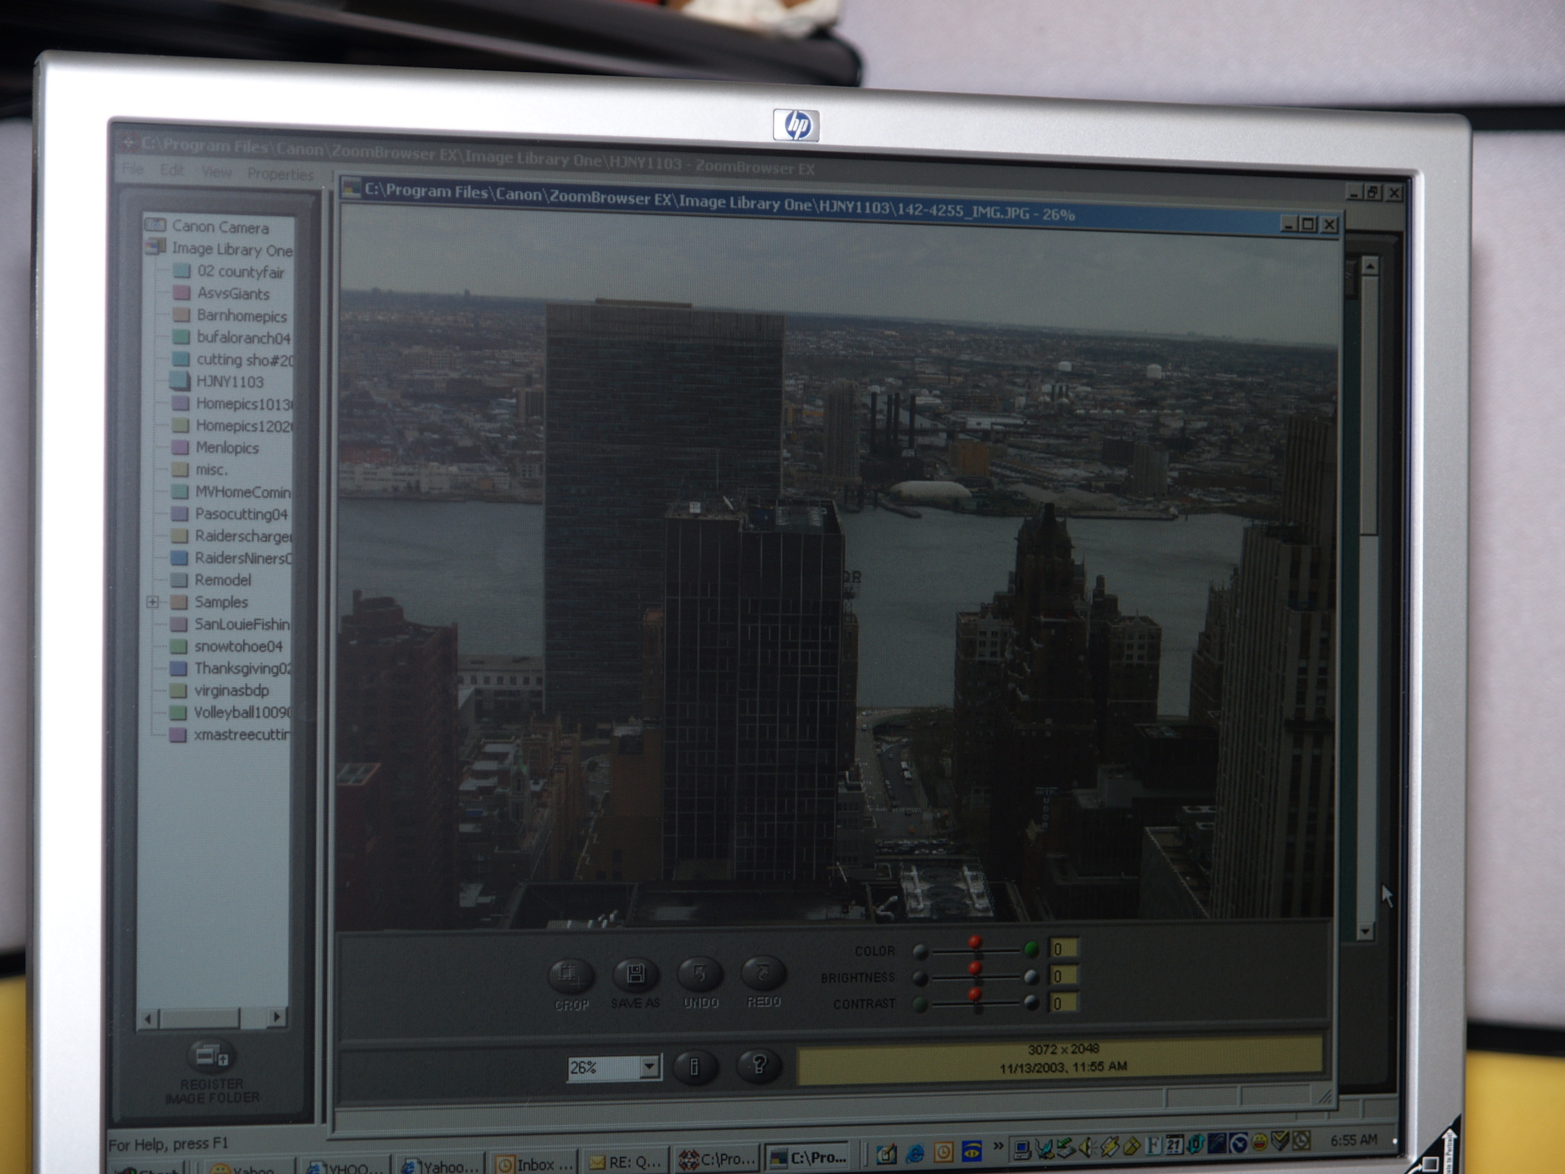Click folder list right scroll arrow
This screenshot has height=1174, width=1565.
pos(278,1017)
